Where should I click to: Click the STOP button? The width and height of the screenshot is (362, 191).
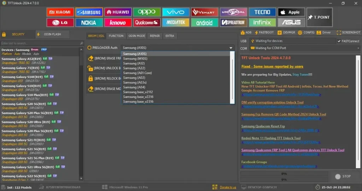(343, 176)
